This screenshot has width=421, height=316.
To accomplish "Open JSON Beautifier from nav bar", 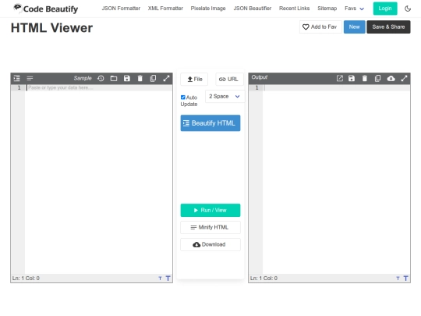I will coord(253,9).
